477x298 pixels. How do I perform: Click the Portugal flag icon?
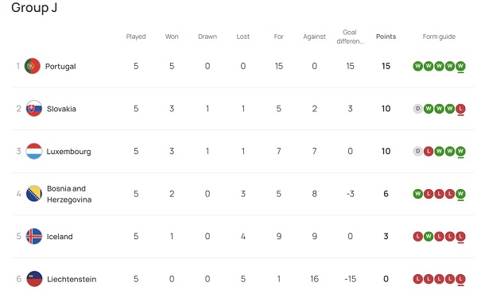pyautogui.click(x=33, y=66)
